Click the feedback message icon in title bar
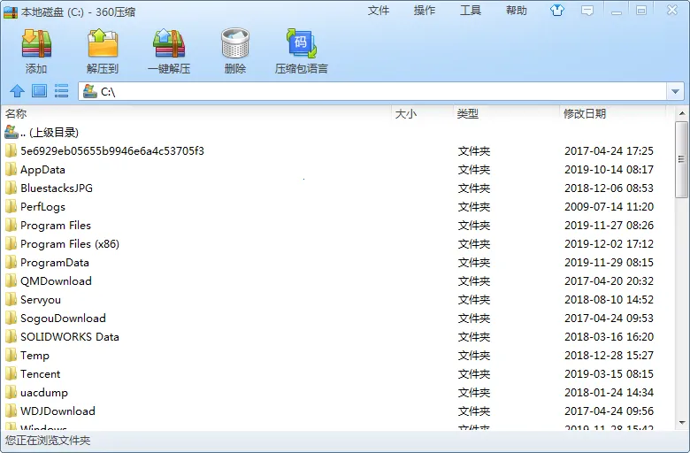Screen dimensions: 690x453 click(586, 11)
